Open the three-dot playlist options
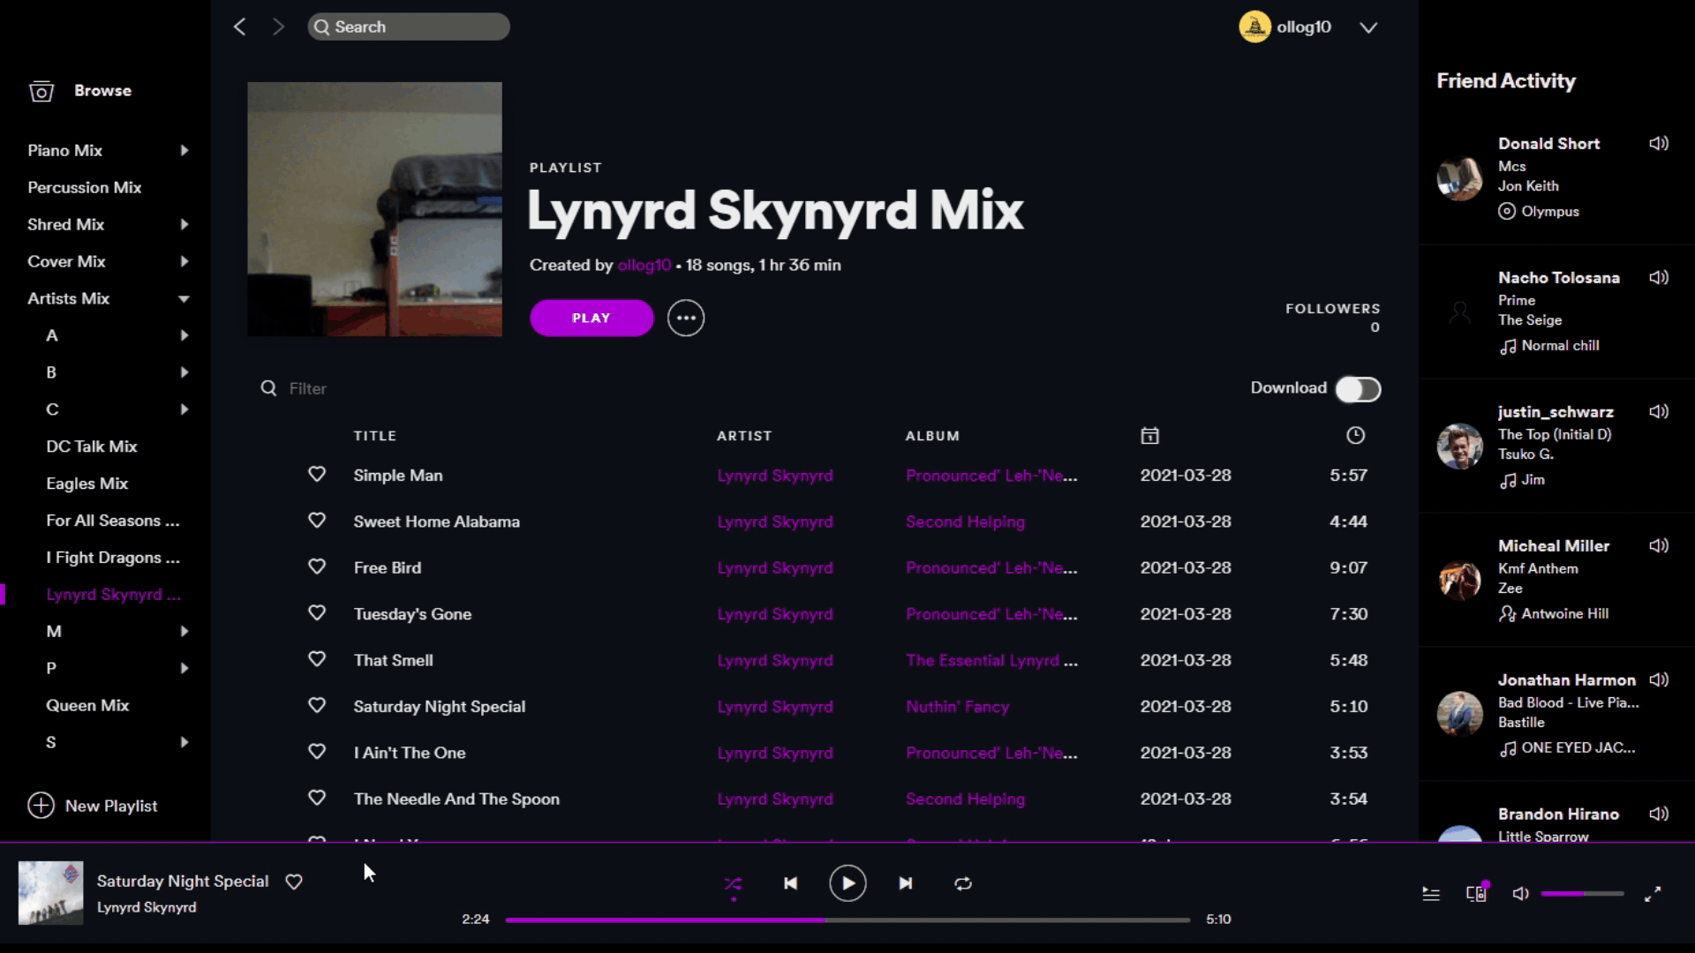The image size is (1695, 953). (686, 318)
